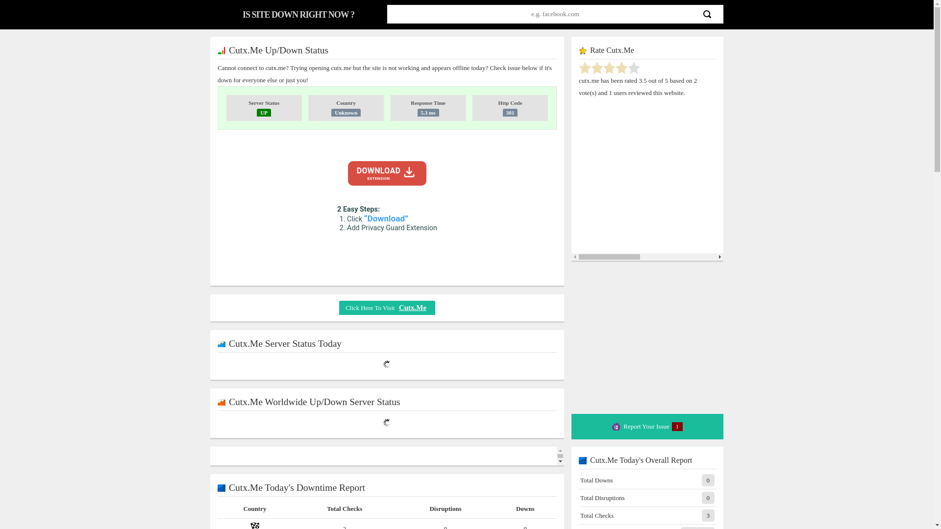Click the Downs column header
The height and width of the screenshot is (529, 941).
point(525,509)
